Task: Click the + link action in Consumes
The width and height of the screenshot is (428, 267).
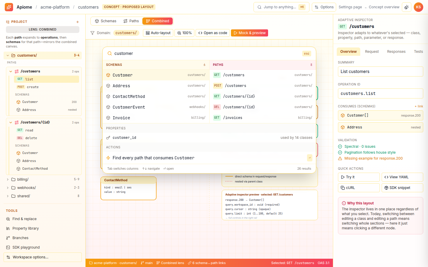Action: [x=419, y=106]
